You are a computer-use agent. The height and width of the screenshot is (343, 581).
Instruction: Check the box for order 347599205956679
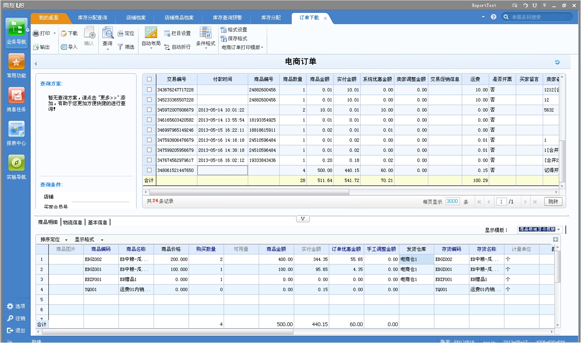tap(149, 150)
